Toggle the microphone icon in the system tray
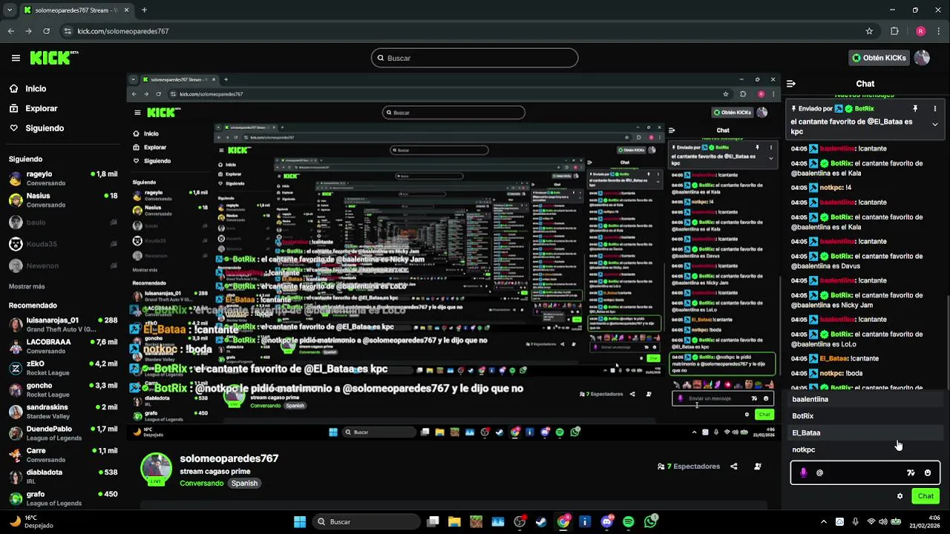This screenshot has height=534, width=950. pos(856,522)
